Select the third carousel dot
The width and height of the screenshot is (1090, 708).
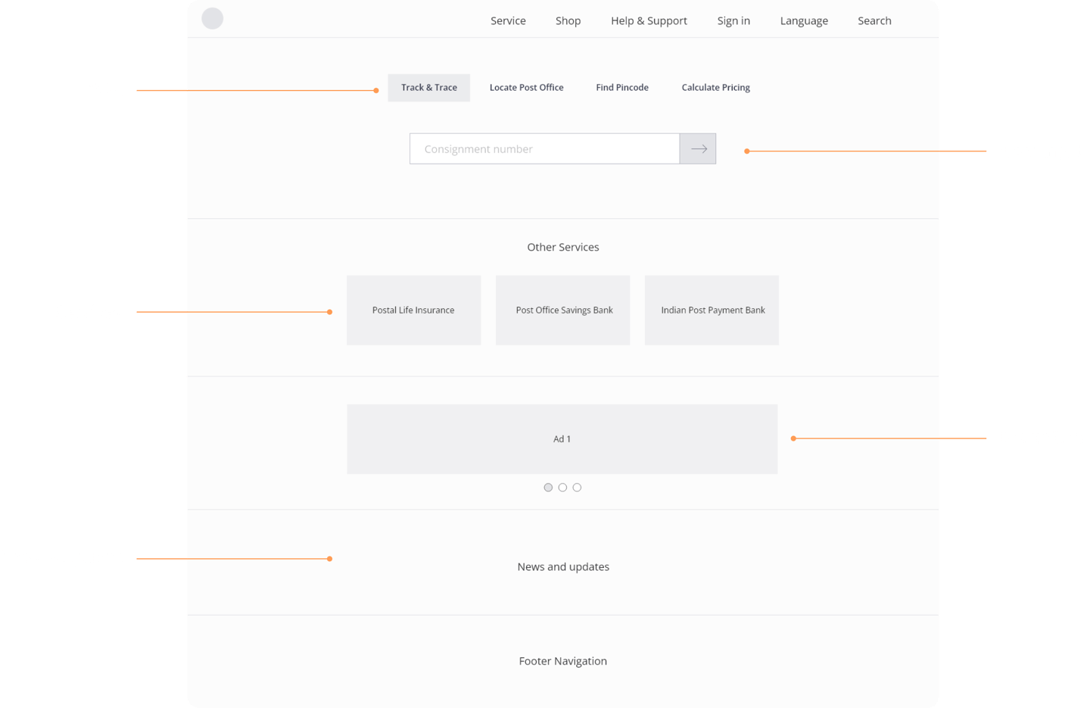(x=577, y=488)
